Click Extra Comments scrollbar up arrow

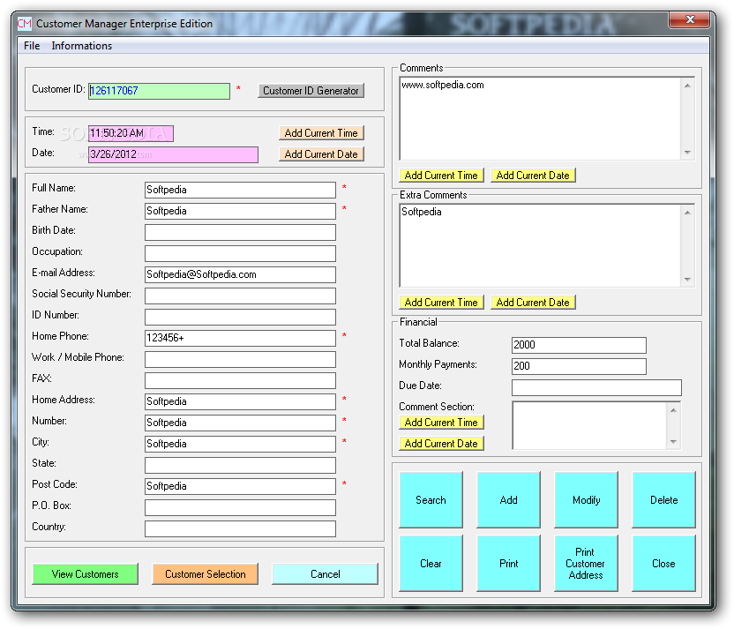pyautogui.click(x=687, y=213)
